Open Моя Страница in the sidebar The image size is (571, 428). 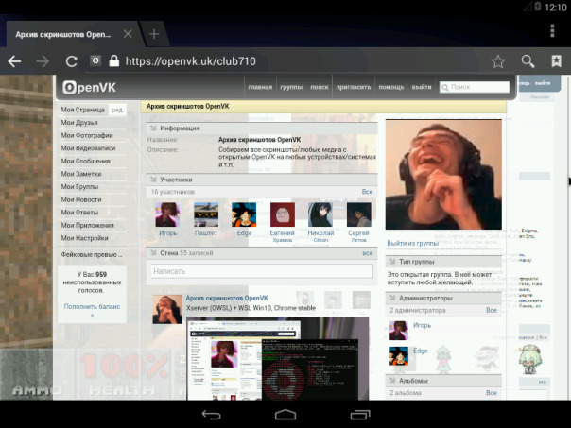[82, 110]
